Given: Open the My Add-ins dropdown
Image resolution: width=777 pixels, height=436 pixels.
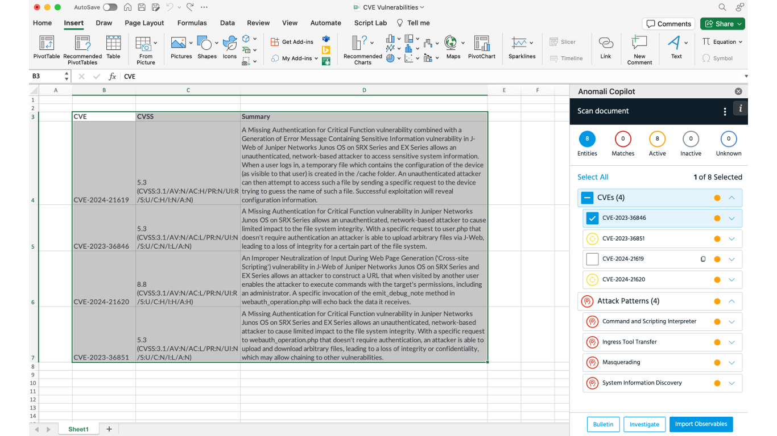Looking at the screenshot, I should pyautogui.click(x=316, y=58).
